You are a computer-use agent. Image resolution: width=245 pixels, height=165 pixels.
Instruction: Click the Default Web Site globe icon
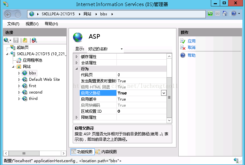(25, 79)
